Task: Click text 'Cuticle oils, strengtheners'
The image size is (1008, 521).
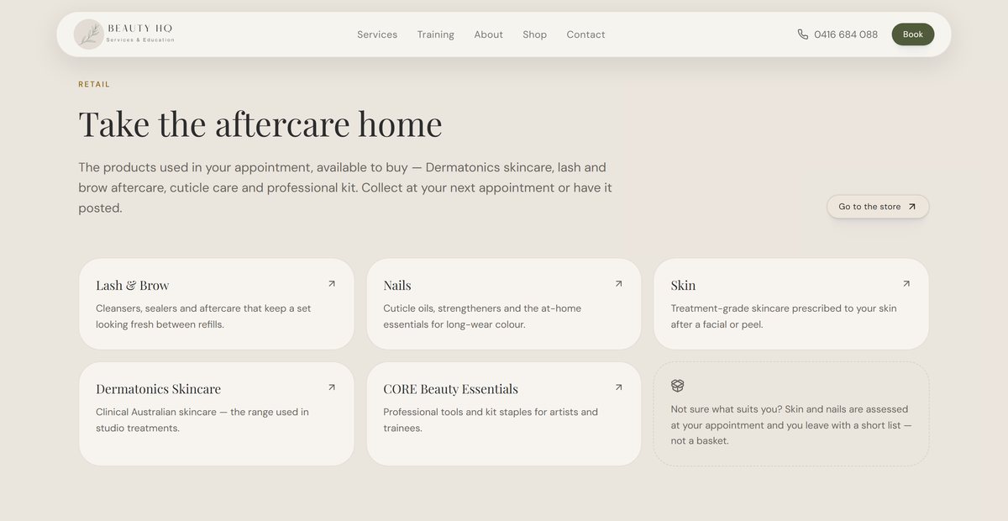Action: (442, 308)
